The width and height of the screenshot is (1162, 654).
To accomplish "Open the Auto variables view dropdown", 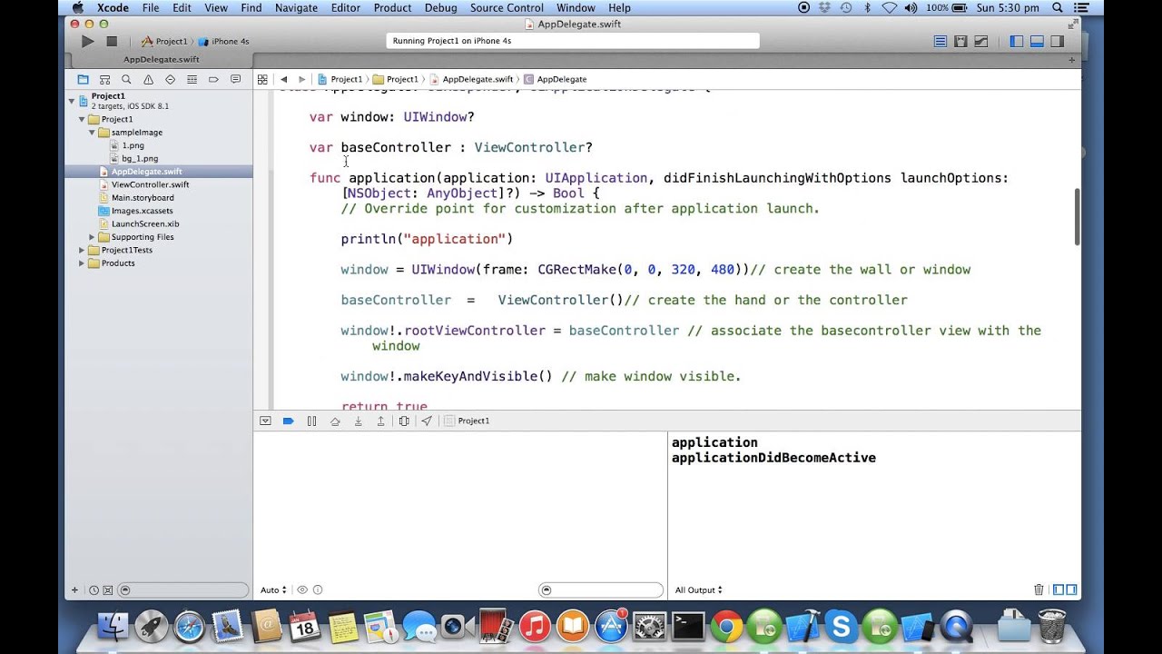I will point(273,590).
